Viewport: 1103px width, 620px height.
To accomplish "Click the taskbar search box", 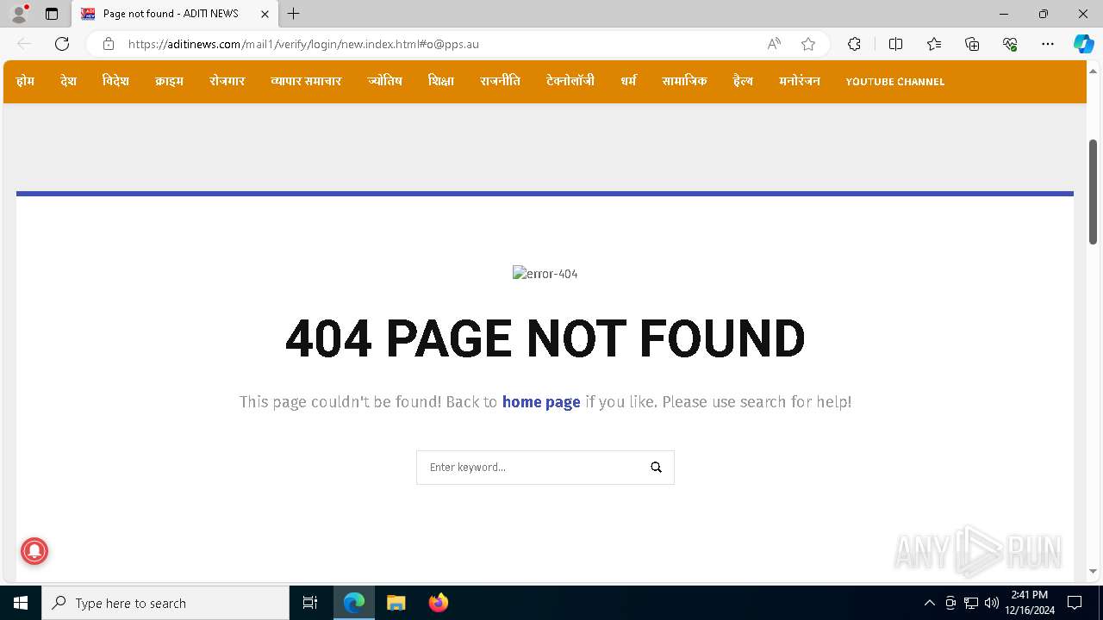I will click(165, 603).
